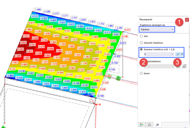The height and width of the screenshot is (128, 190).
Task: Switch to the color scale tab icon
Action: point(142,124)
